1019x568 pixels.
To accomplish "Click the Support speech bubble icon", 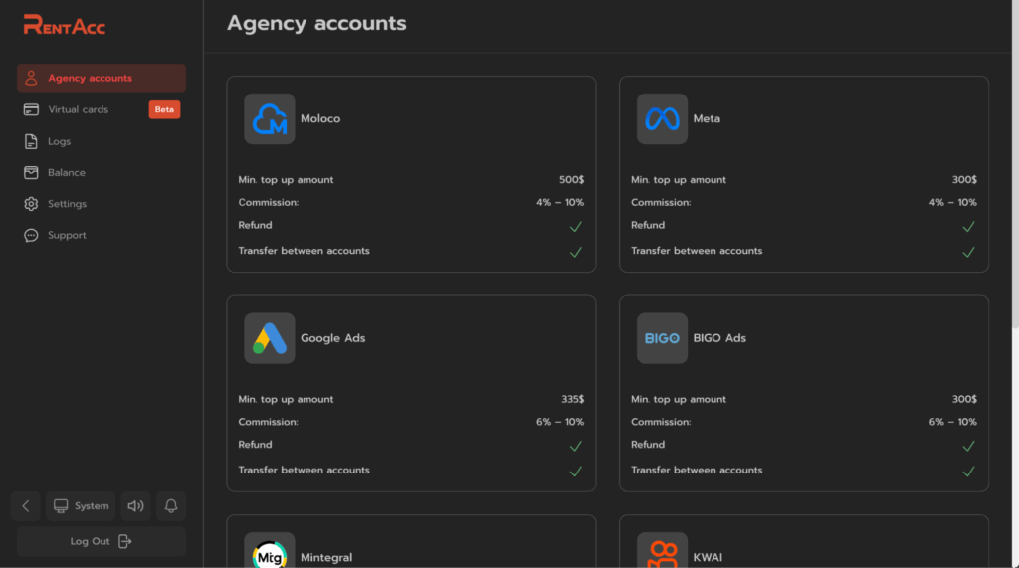I will (31, 236).
